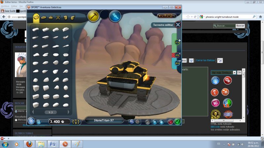Click the font size A icon
Screen dimensions: 264x148
click(x=220, y=60)
